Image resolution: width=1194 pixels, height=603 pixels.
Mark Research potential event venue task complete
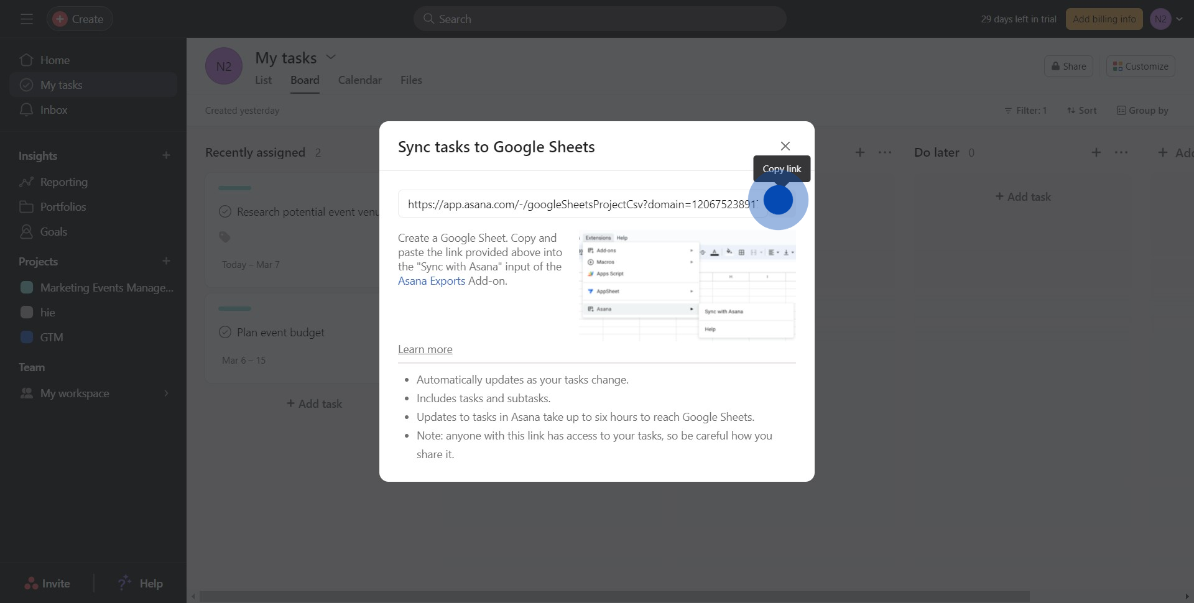coord(225,212)
